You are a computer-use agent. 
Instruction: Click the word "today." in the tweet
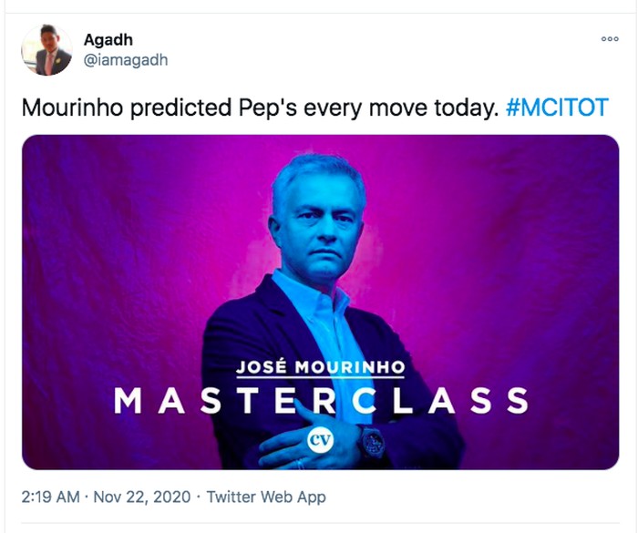coord(466,108)
